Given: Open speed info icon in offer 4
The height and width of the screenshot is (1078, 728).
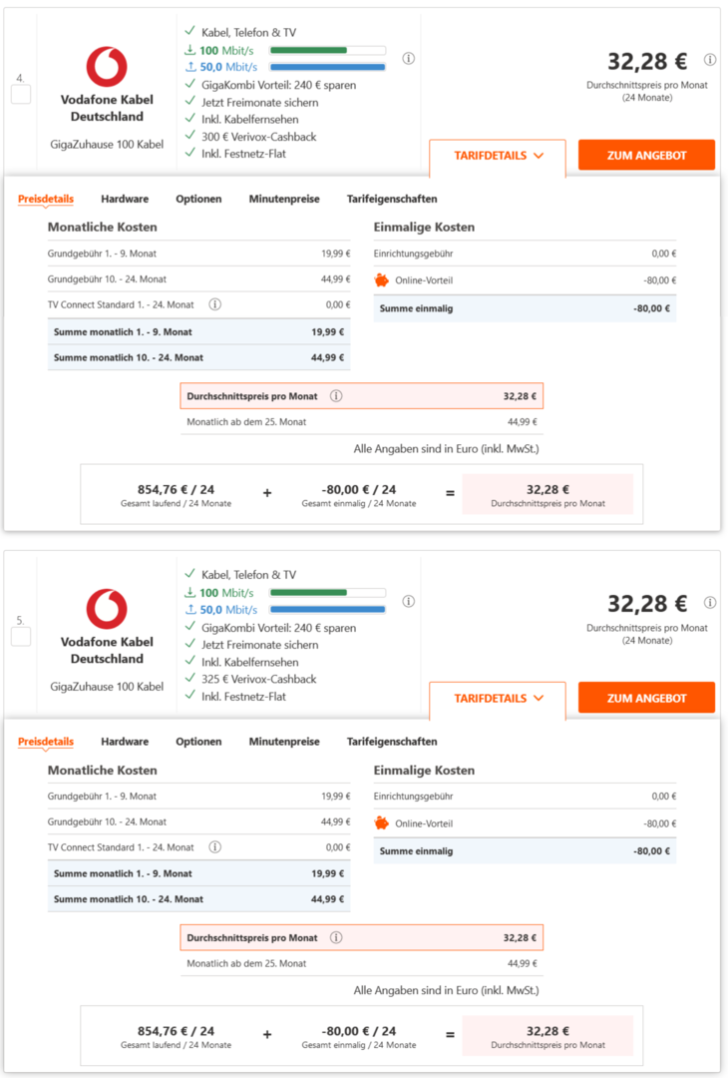Looking at the screenshot, I should pyautogui.click(x=409, y=59).
